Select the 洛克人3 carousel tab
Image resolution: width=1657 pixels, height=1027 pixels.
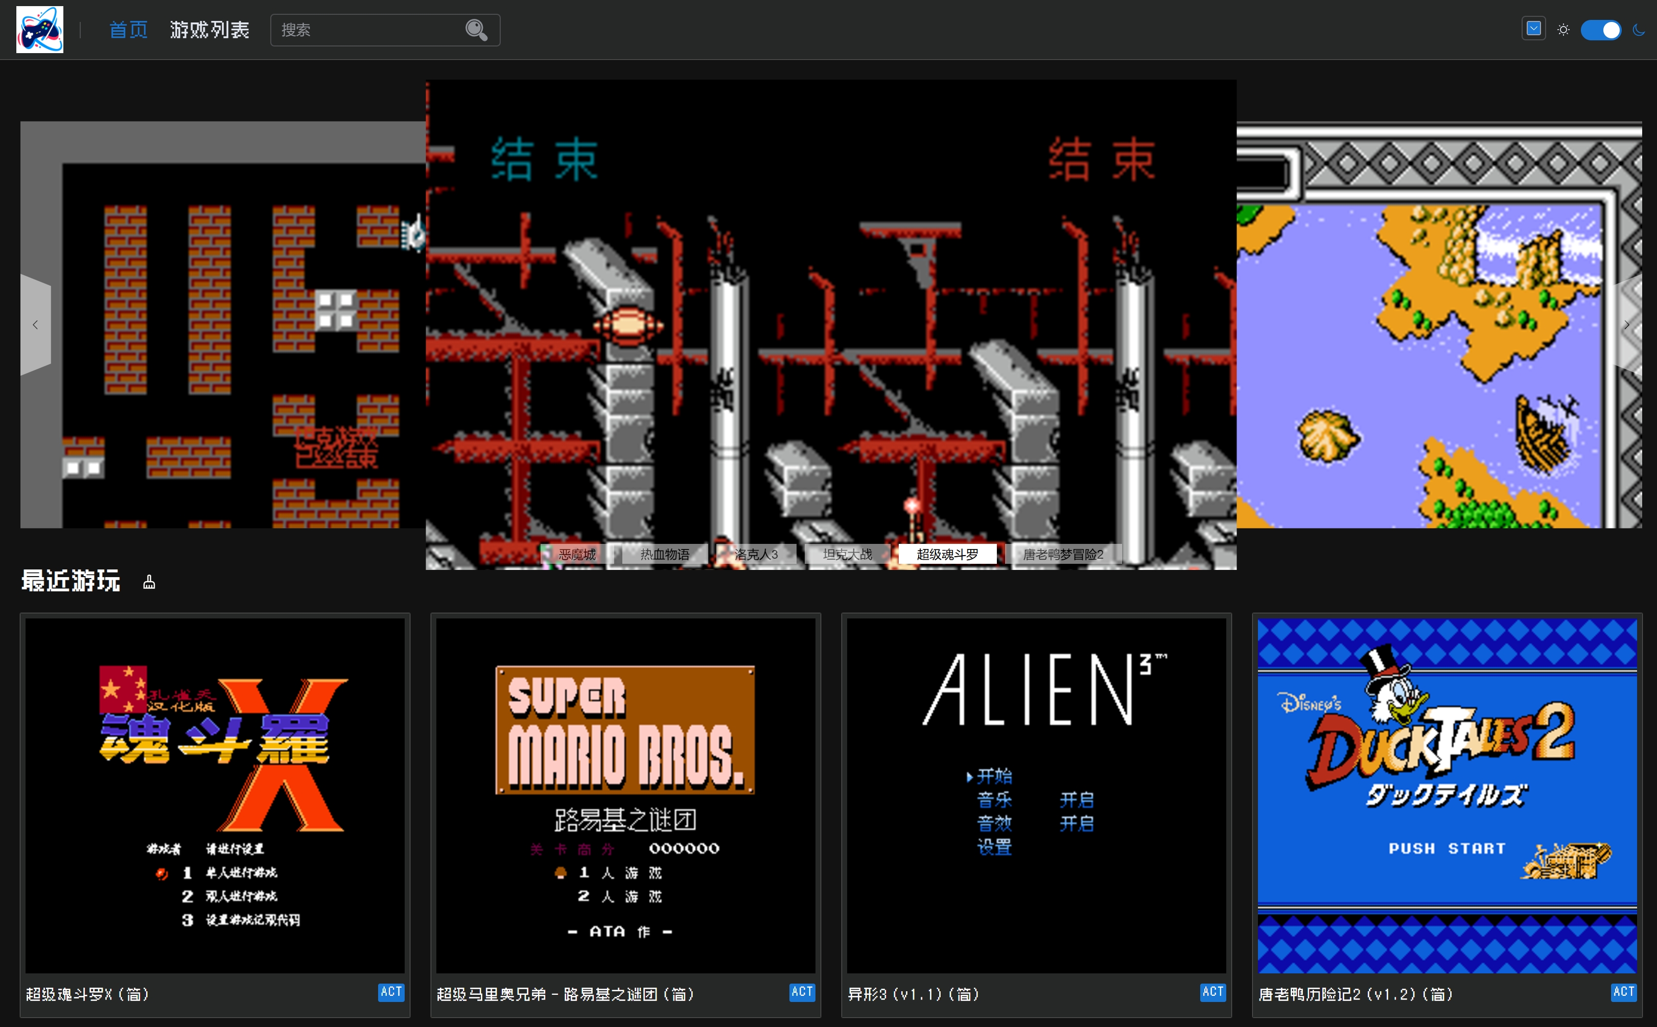(x=756, y=554)
